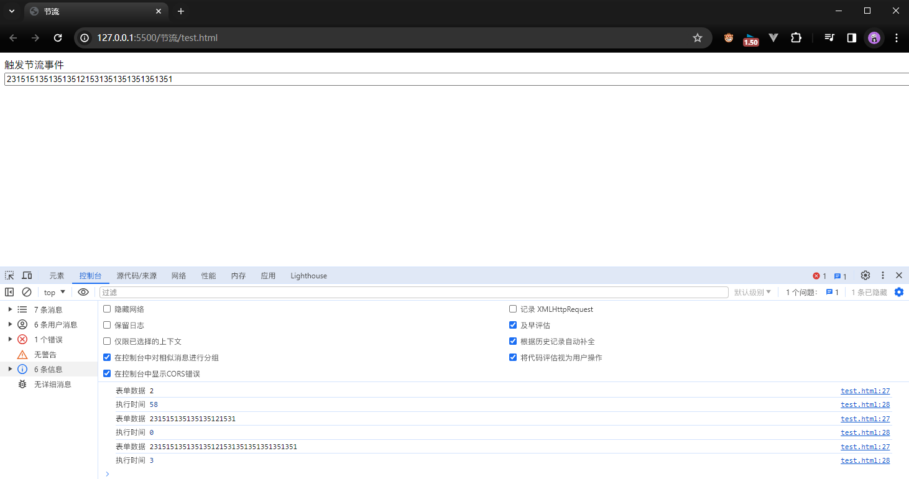
Task: View site information icon in address bar
Action: click(85, 38)
